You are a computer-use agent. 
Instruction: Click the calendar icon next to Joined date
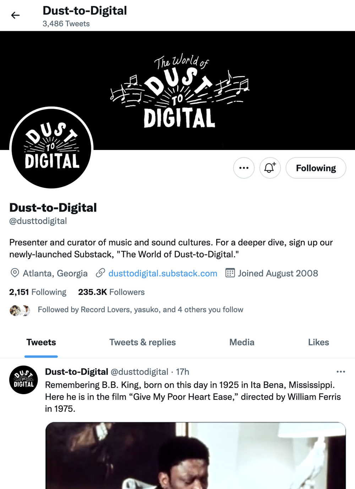pyautogui.click(x=230, y=273)
